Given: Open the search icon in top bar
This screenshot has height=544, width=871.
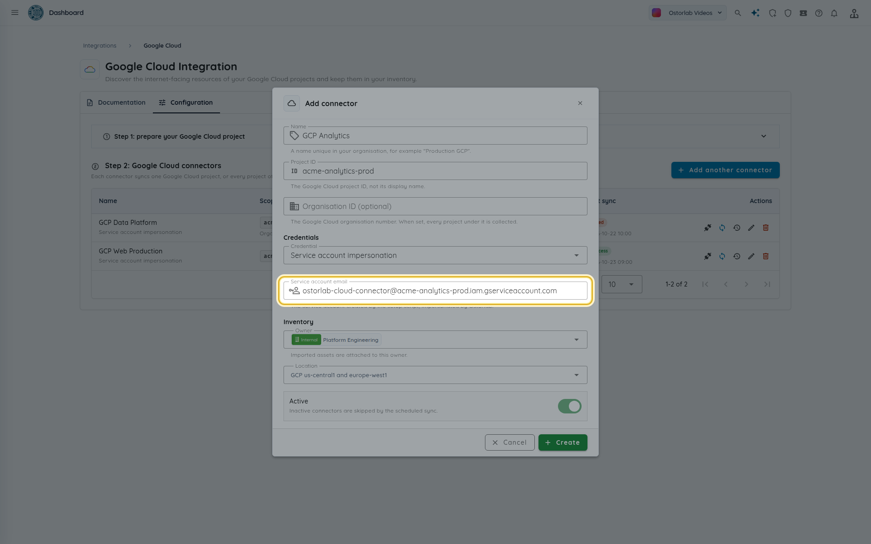Looking at the screenshot, I should (738, 13).
